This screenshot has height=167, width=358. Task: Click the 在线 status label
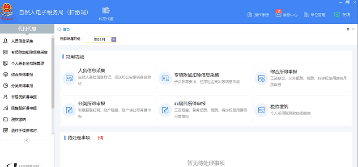point(346,15)
